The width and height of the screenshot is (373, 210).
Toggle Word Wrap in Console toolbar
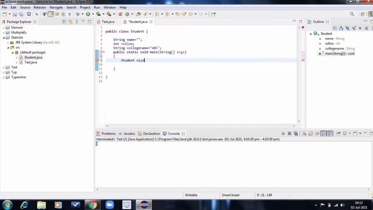pos(317,134)
